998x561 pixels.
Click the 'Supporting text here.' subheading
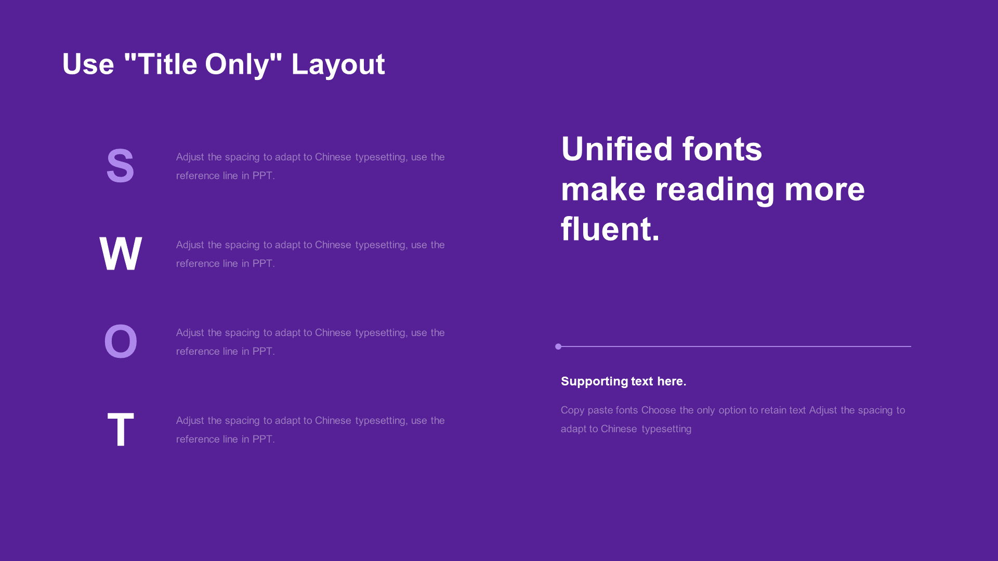(623, 381)
